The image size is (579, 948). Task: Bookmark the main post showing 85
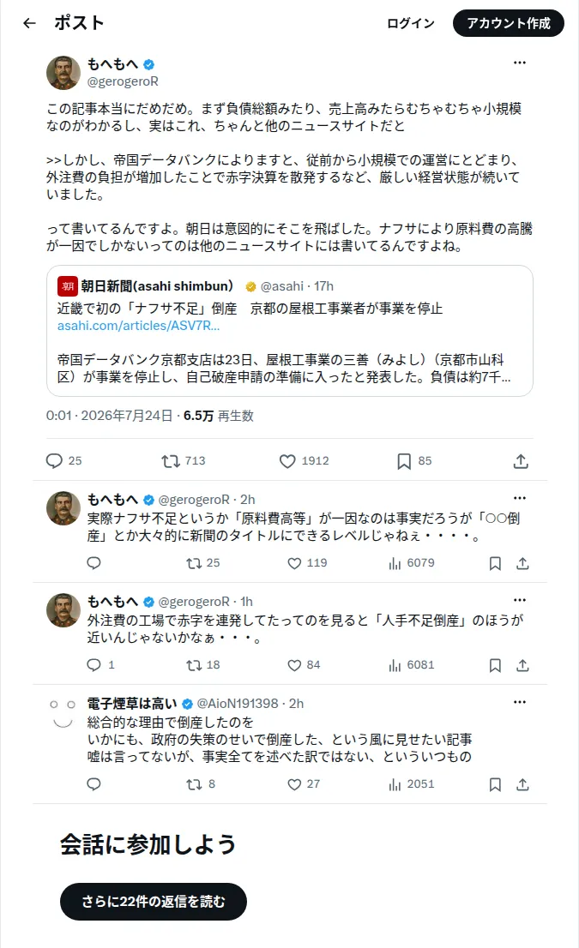tap(414, 460)
